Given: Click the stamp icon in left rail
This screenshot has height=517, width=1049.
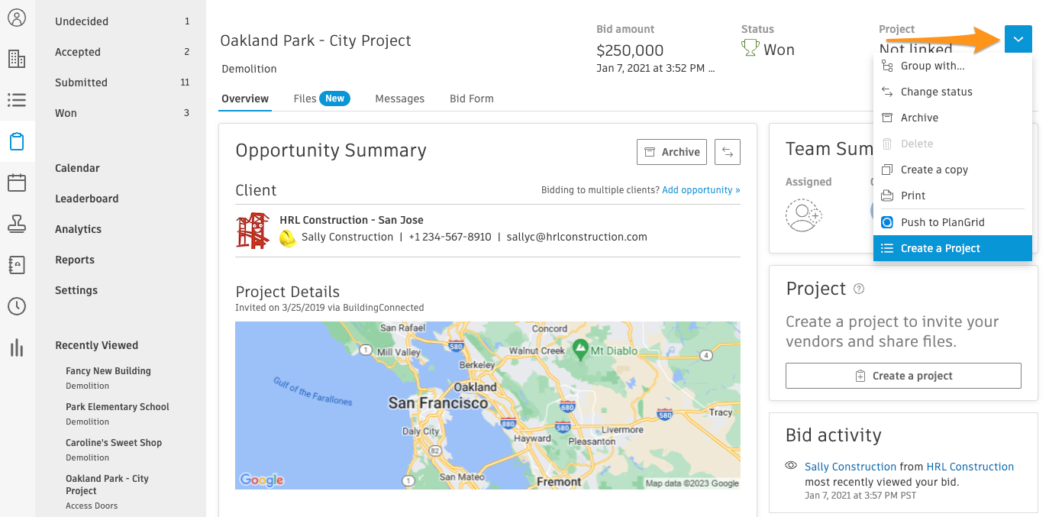Looking at the screenshot, I should (x=17, y=224).
